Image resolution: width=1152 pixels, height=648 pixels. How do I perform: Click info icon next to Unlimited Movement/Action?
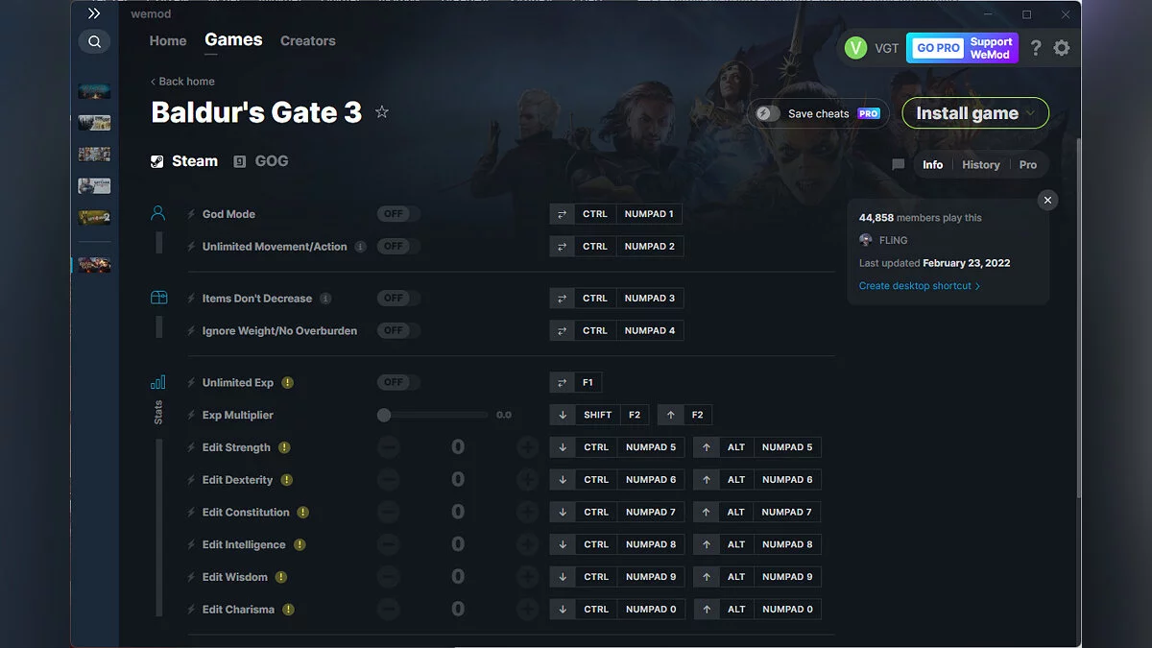click(x=361, y=247)
